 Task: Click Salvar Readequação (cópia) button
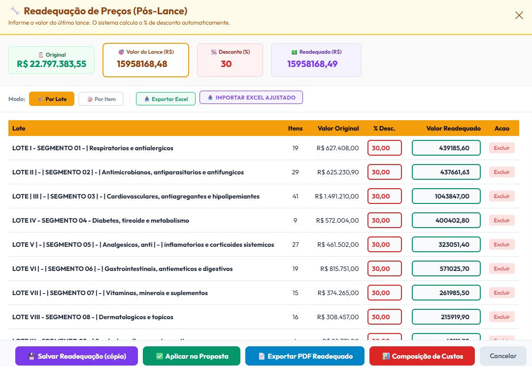pos(76,356)
